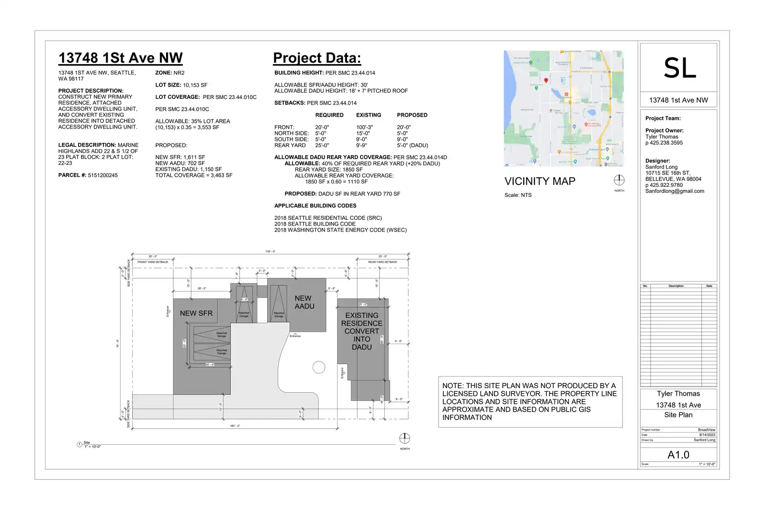The height and width of the screenshot is (510, 766).
Task: Select 'ALLOWABLE DADU HEIGHT' line
Action: [x=341, y=91]
